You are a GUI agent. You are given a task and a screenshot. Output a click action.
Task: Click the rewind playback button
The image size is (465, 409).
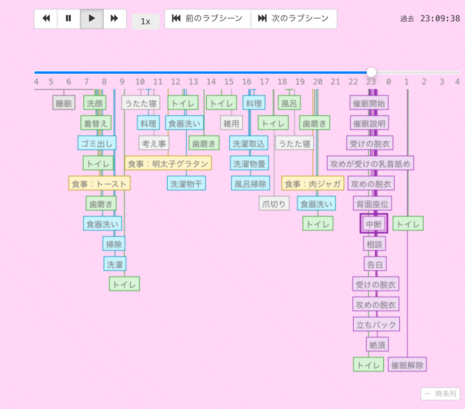coord(46,19)
